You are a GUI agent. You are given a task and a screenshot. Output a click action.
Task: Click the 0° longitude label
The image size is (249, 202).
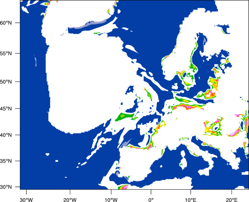click(x=151, y=200)
